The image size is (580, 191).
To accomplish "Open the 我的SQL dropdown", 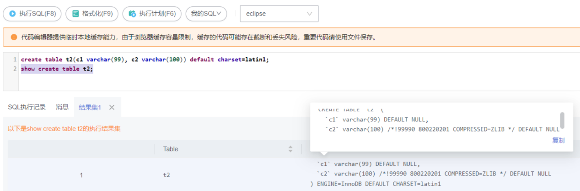I will (x=206, y=14).
